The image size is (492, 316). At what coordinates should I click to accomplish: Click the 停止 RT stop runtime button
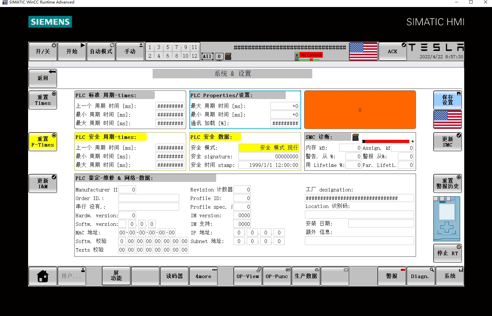pyautogui.click(x=447, y=253)
